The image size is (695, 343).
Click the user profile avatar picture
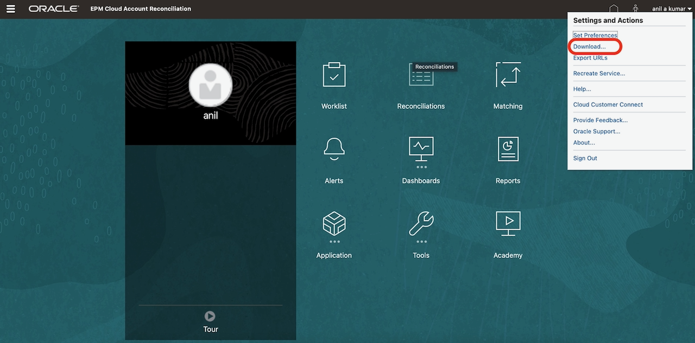click(211, 85)
